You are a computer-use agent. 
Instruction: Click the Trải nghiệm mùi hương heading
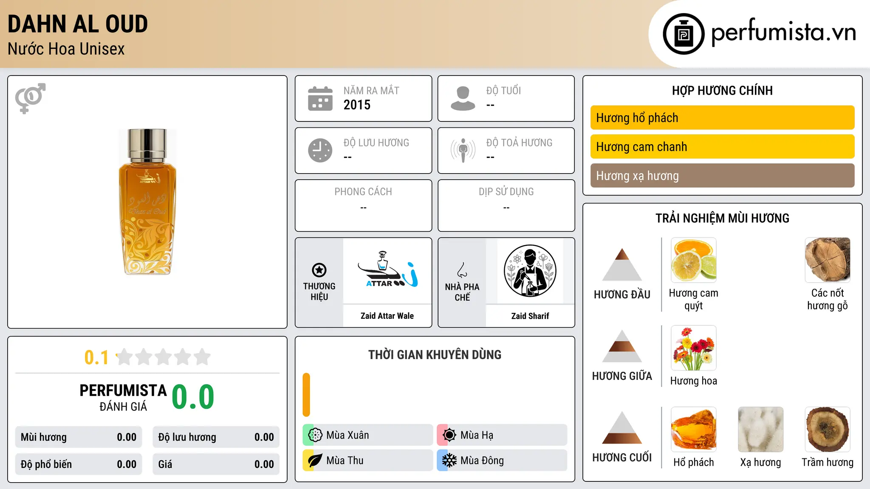click(723, 218)
